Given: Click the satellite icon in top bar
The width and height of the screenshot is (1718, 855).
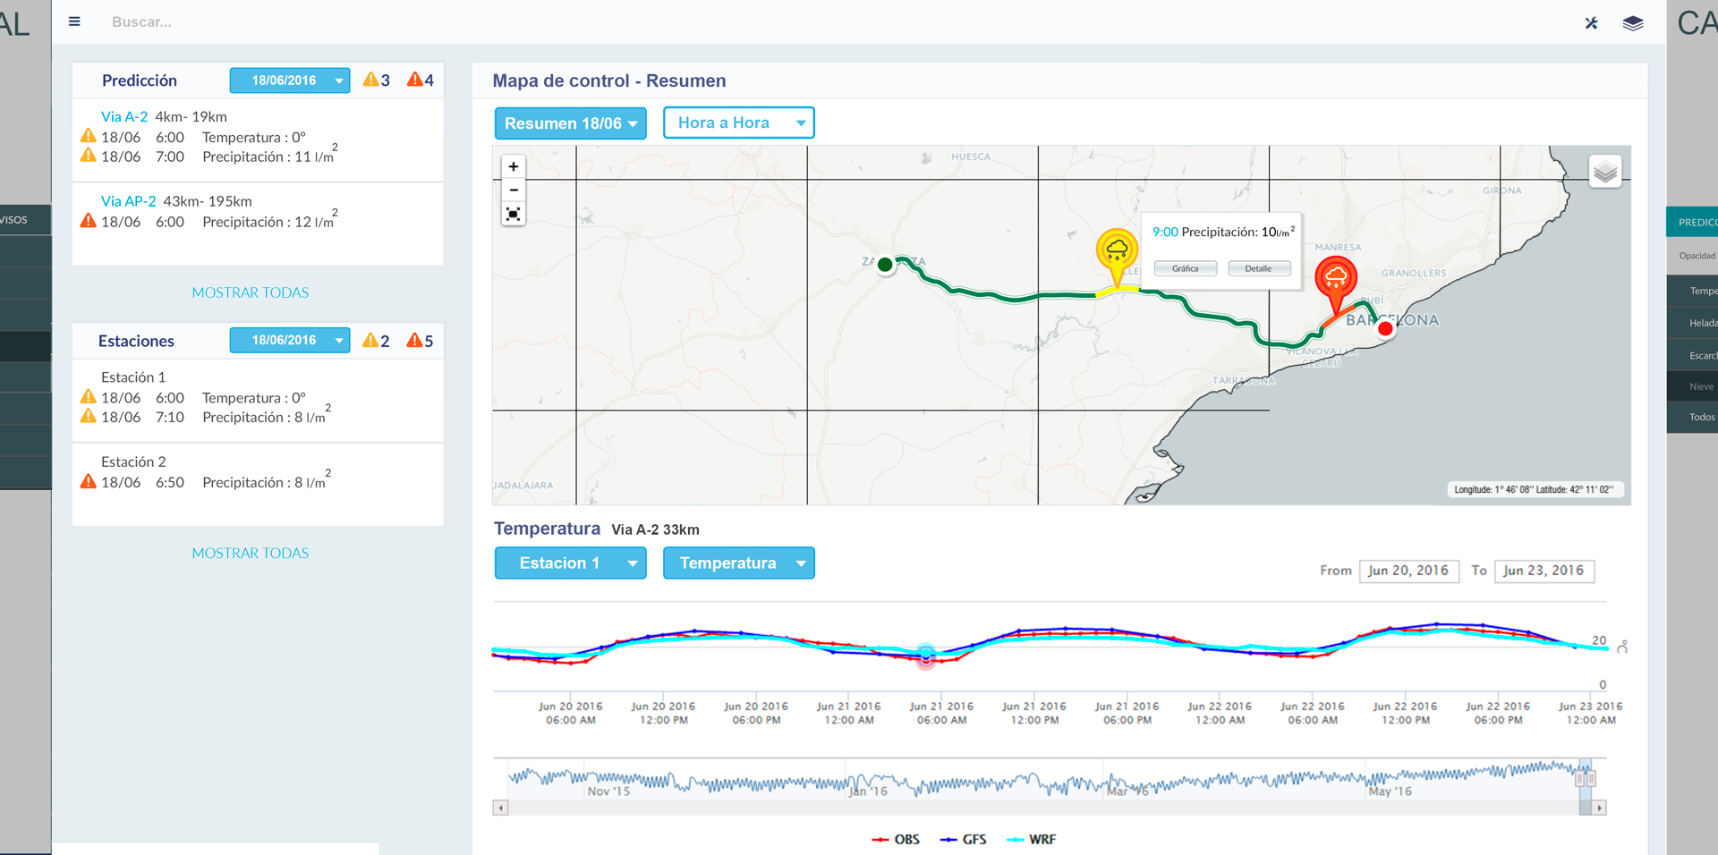Looking at the screenshot, I should [1591, 23].
